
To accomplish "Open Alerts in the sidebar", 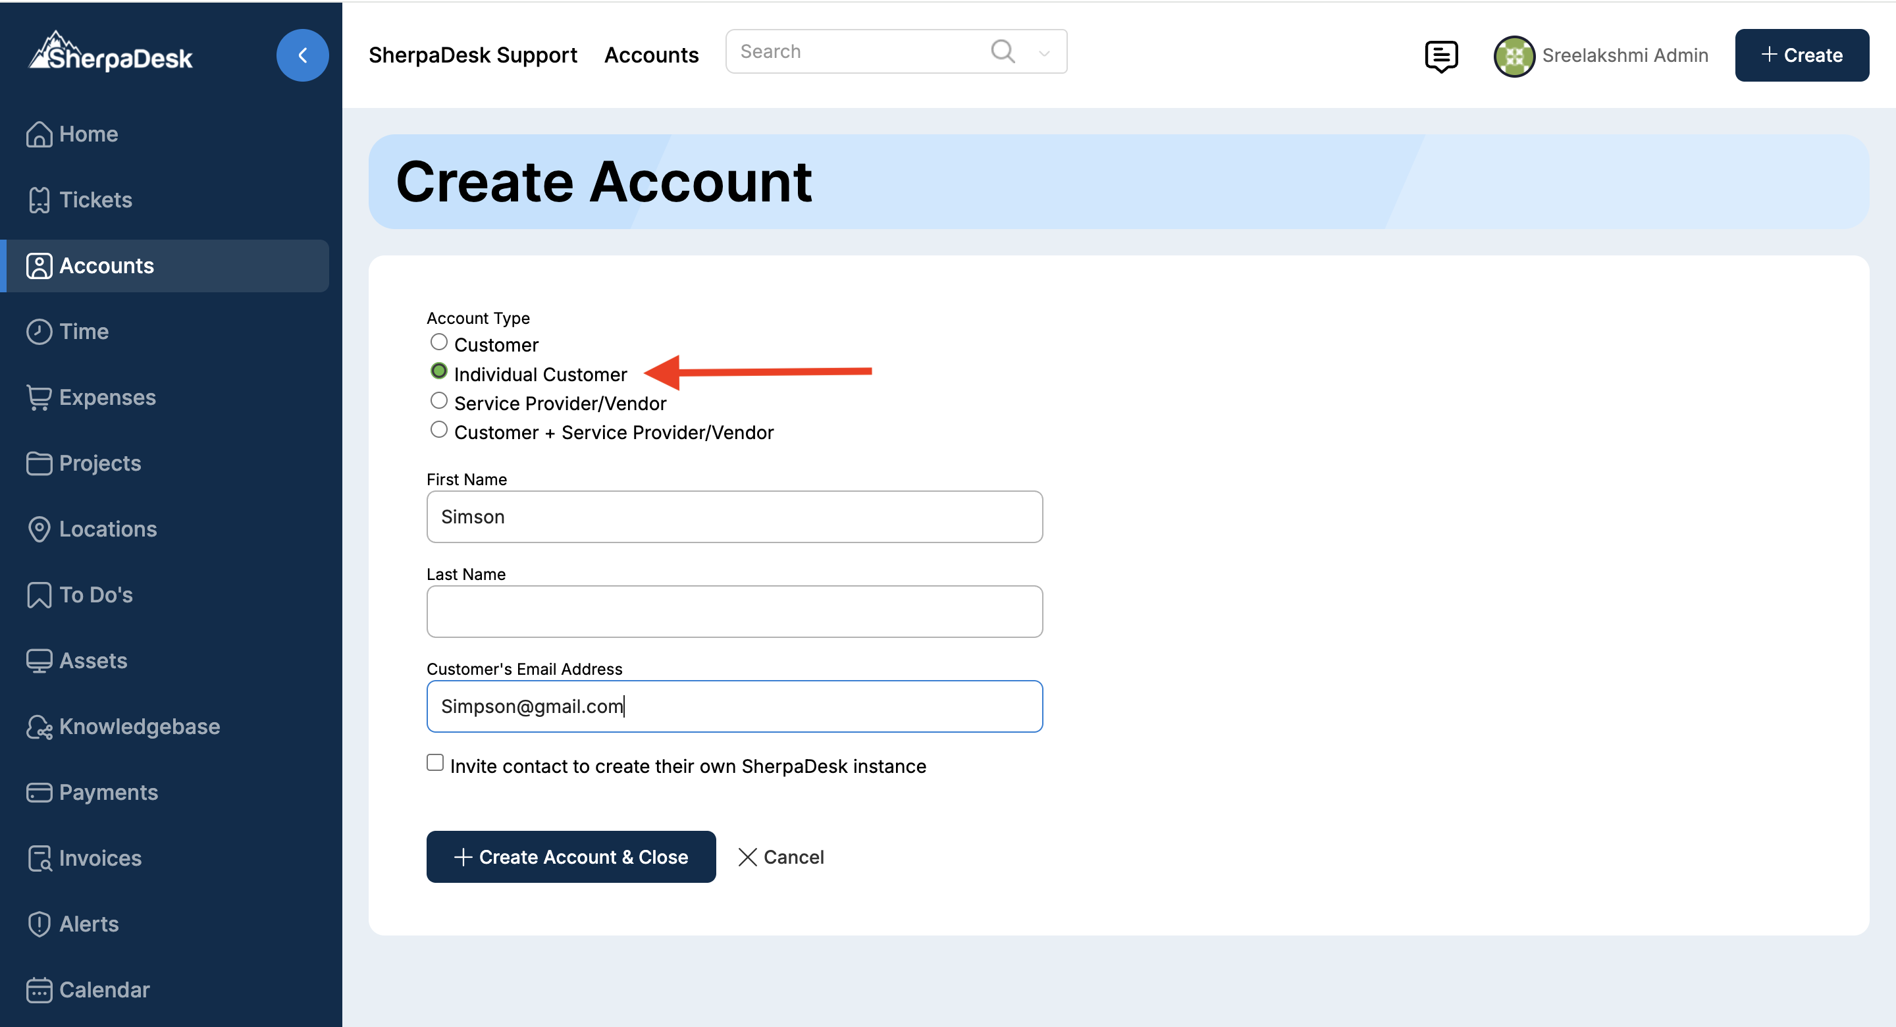I will click(88, 923).
